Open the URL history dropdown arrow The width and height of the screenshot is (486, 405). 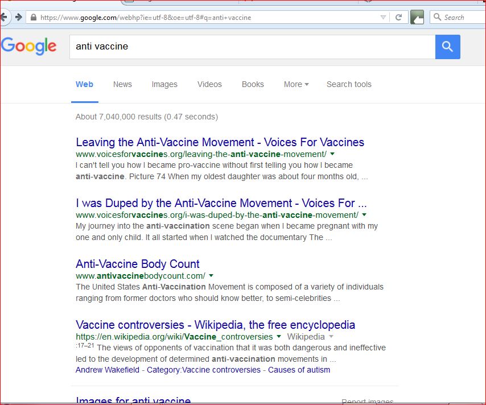click(383, 18)
